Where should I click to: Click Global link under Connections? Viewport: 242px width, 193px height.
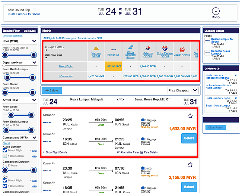[6, 143]
